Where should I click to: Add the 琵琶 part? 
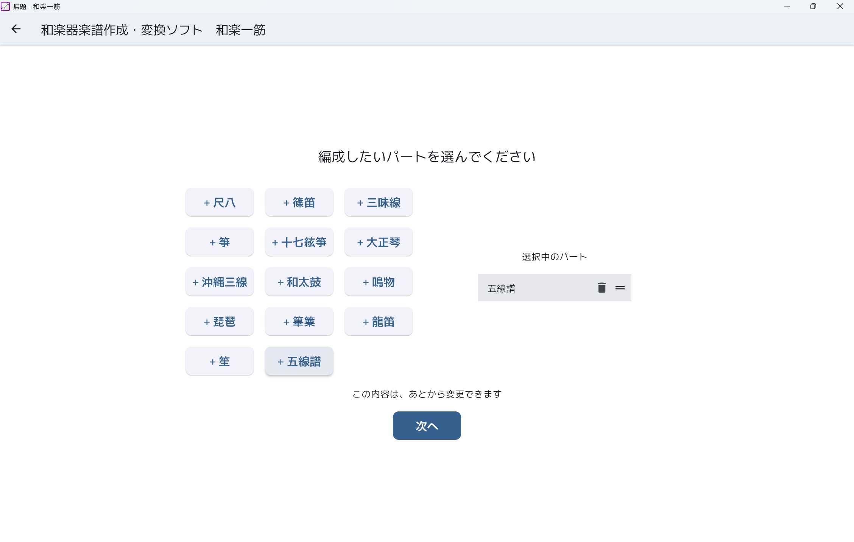(x=220, y=322)
